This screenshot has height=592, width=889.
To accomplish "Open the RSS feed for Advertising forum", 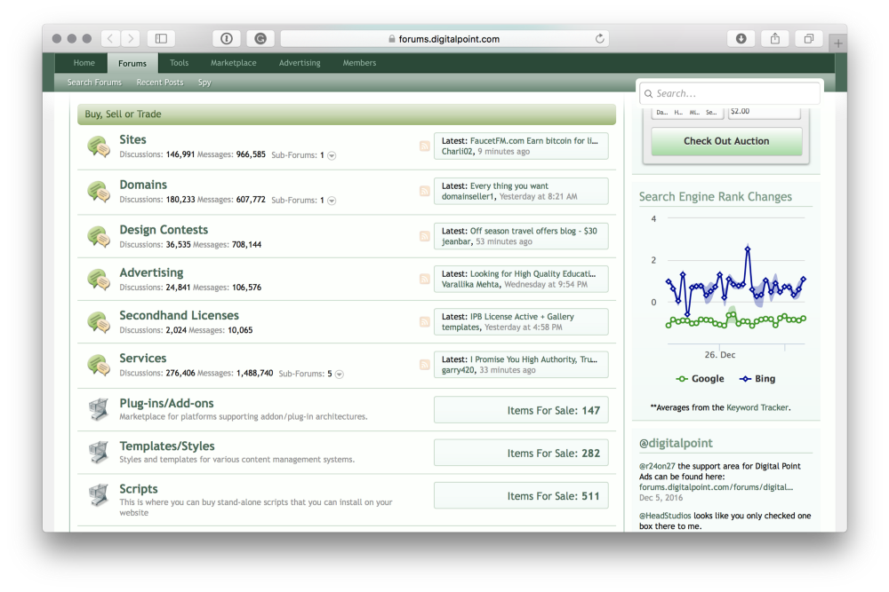I will 425,279.
